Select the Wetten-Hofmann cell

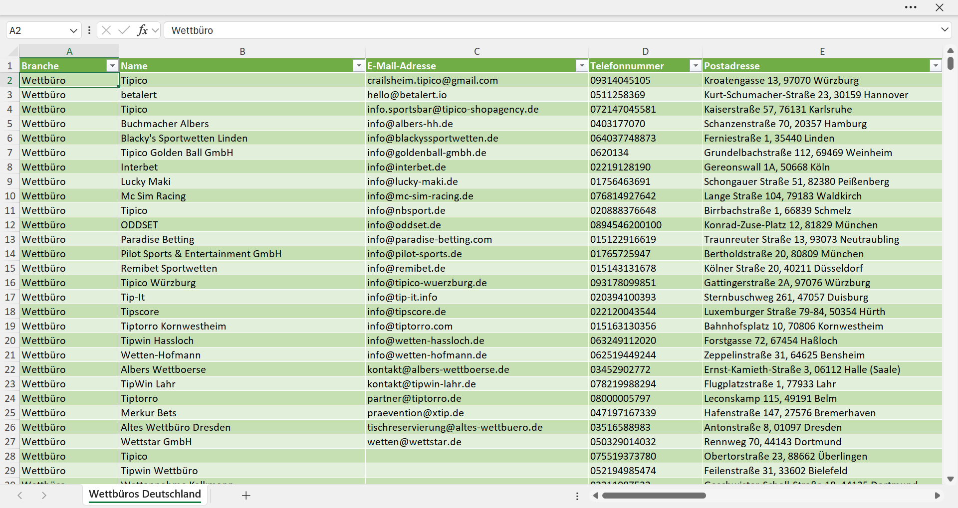pyautogui.click(x=242, y=355)
